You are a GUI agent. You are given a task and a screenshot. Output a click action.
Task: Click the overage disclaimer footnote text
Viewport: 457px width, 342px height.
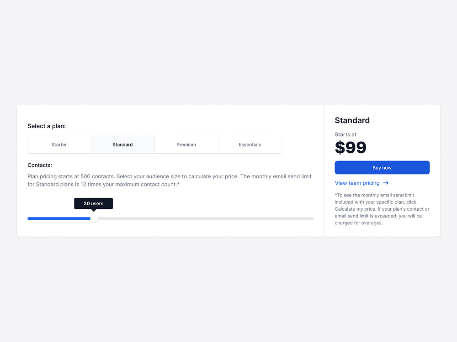pyautogui.click(x=382, y=209)
